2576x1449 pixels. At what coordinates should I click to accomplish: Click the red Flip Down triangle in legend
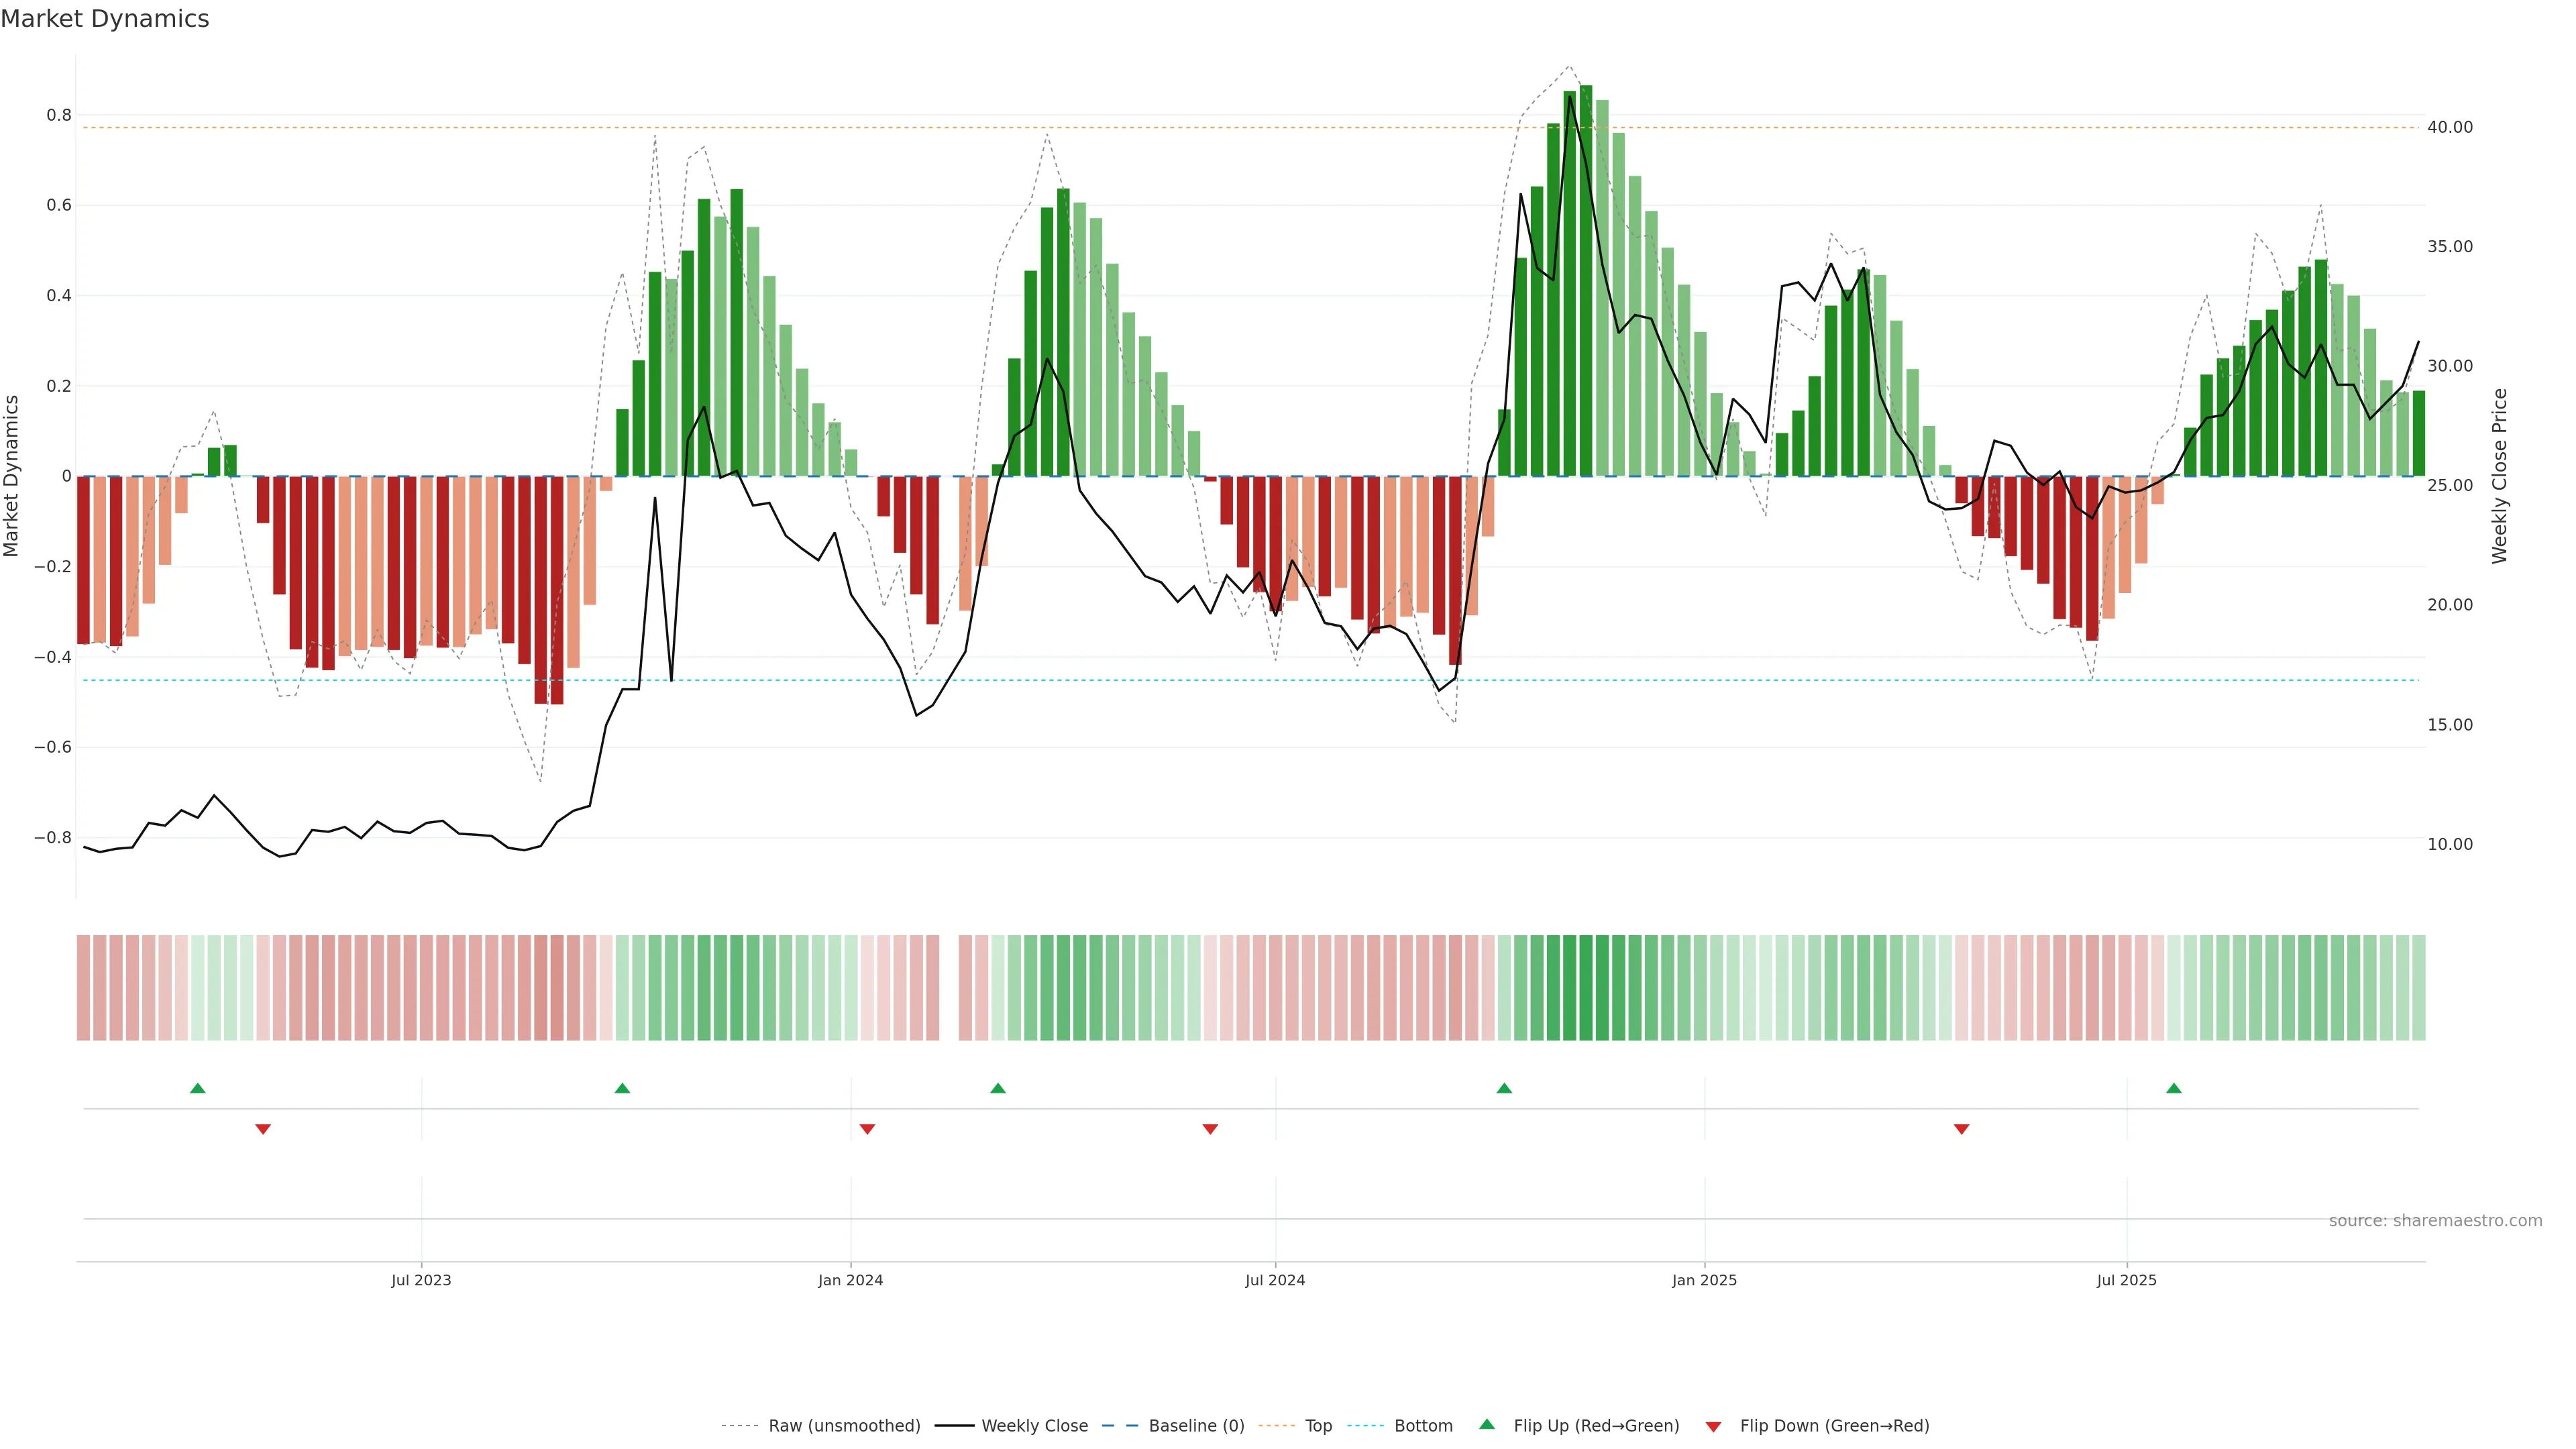pyautogui.click(x=1713, y=1426)
